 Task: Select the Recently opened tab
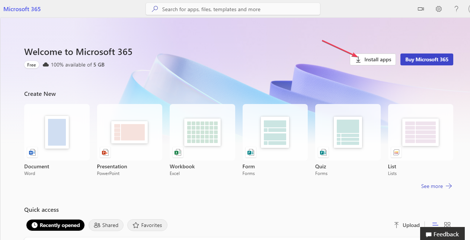point(55,225)
